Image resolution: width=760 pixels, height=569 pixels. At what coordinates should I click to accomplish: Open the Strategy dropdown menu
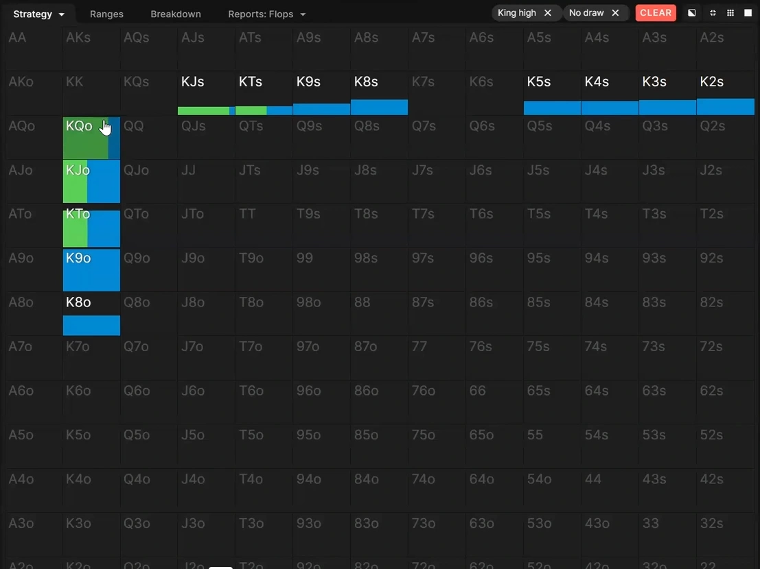coord(38,14)
